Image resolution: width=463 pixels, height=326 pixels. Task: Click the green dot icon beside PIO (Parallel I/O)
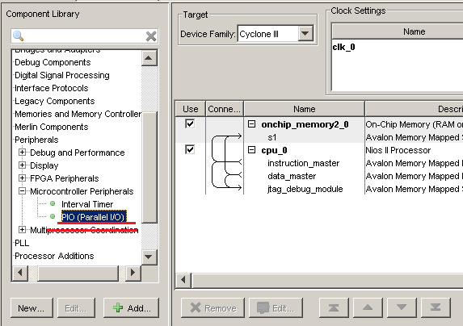(53, 216)
